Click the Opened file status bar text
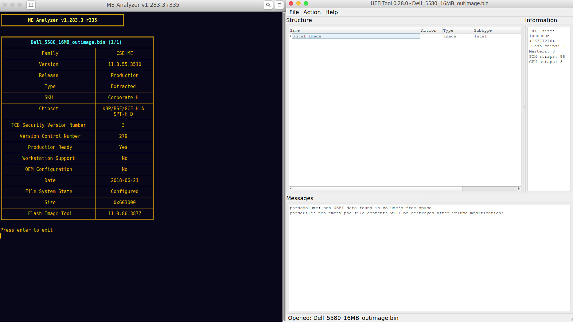 point(343,318)
